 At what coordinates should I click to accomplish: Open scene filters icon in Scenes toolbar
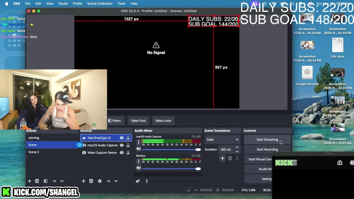click(46, 181)
